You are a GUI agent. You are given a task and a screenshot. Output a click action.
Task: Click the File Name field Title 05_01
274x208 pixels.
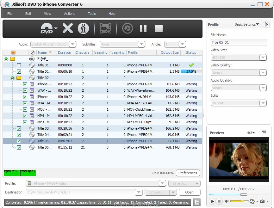(x=239, y=42)
